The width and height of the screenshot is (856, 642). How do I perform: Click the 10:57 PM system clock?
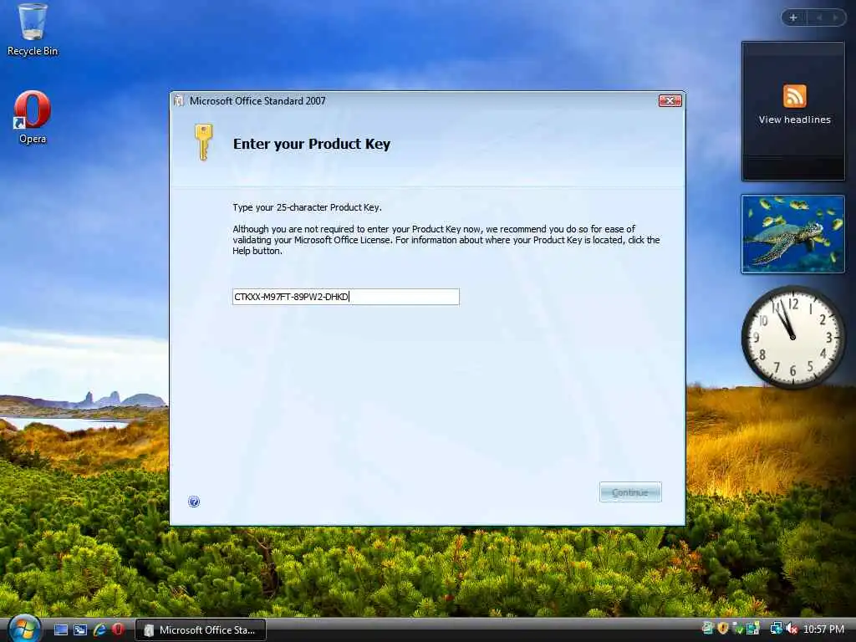(x=823, y=629)
